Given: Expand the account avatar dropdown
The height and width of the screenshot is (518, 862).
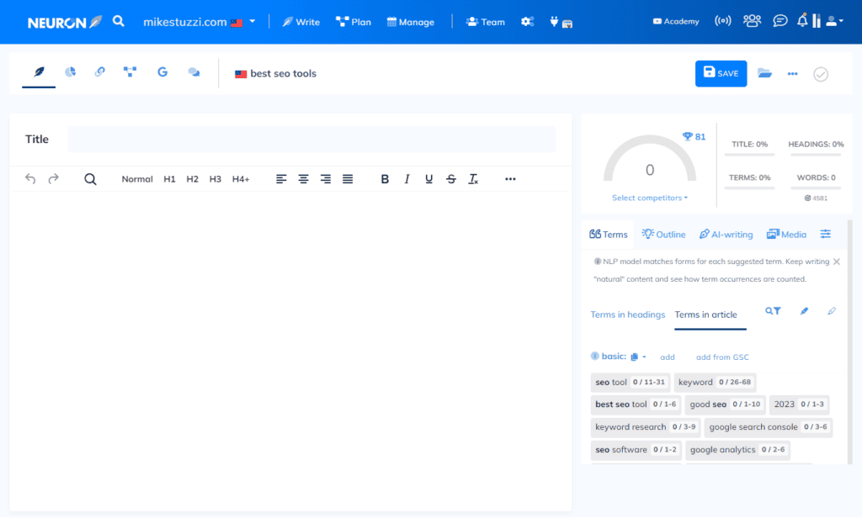Looking at the screenshot, I should pyautogui.click(x=834, y=20).
